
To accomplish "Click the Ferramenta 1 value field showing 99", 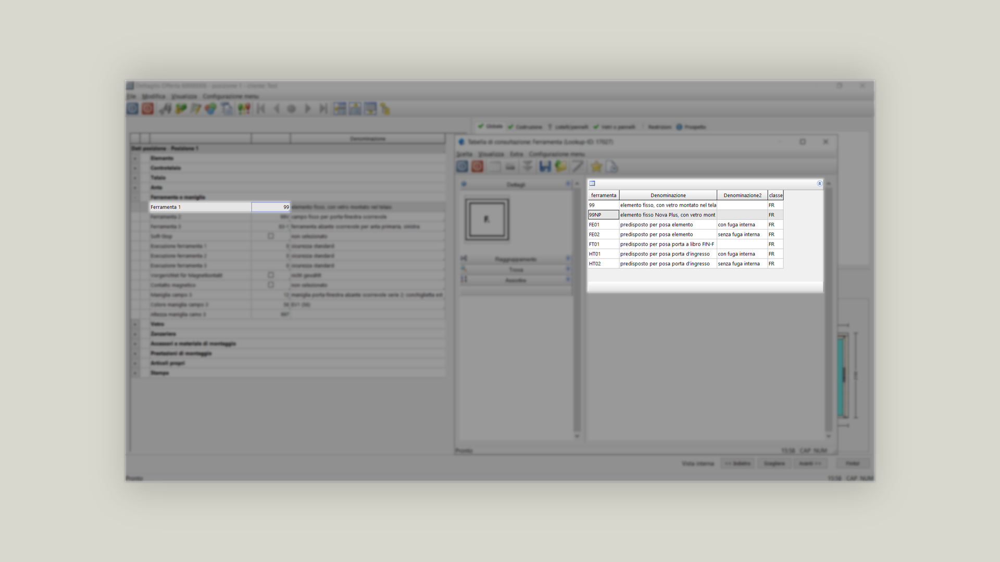I will point(271,207).
